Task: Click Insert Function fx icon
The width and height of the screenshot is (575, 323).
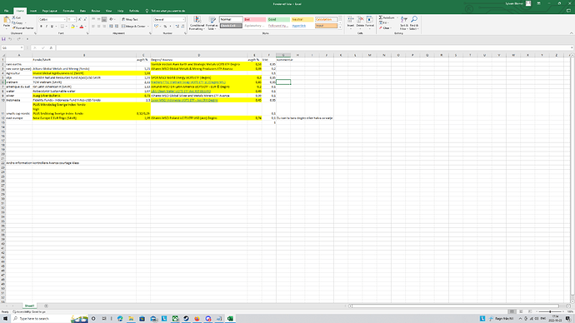Action: tap(51, 48)
